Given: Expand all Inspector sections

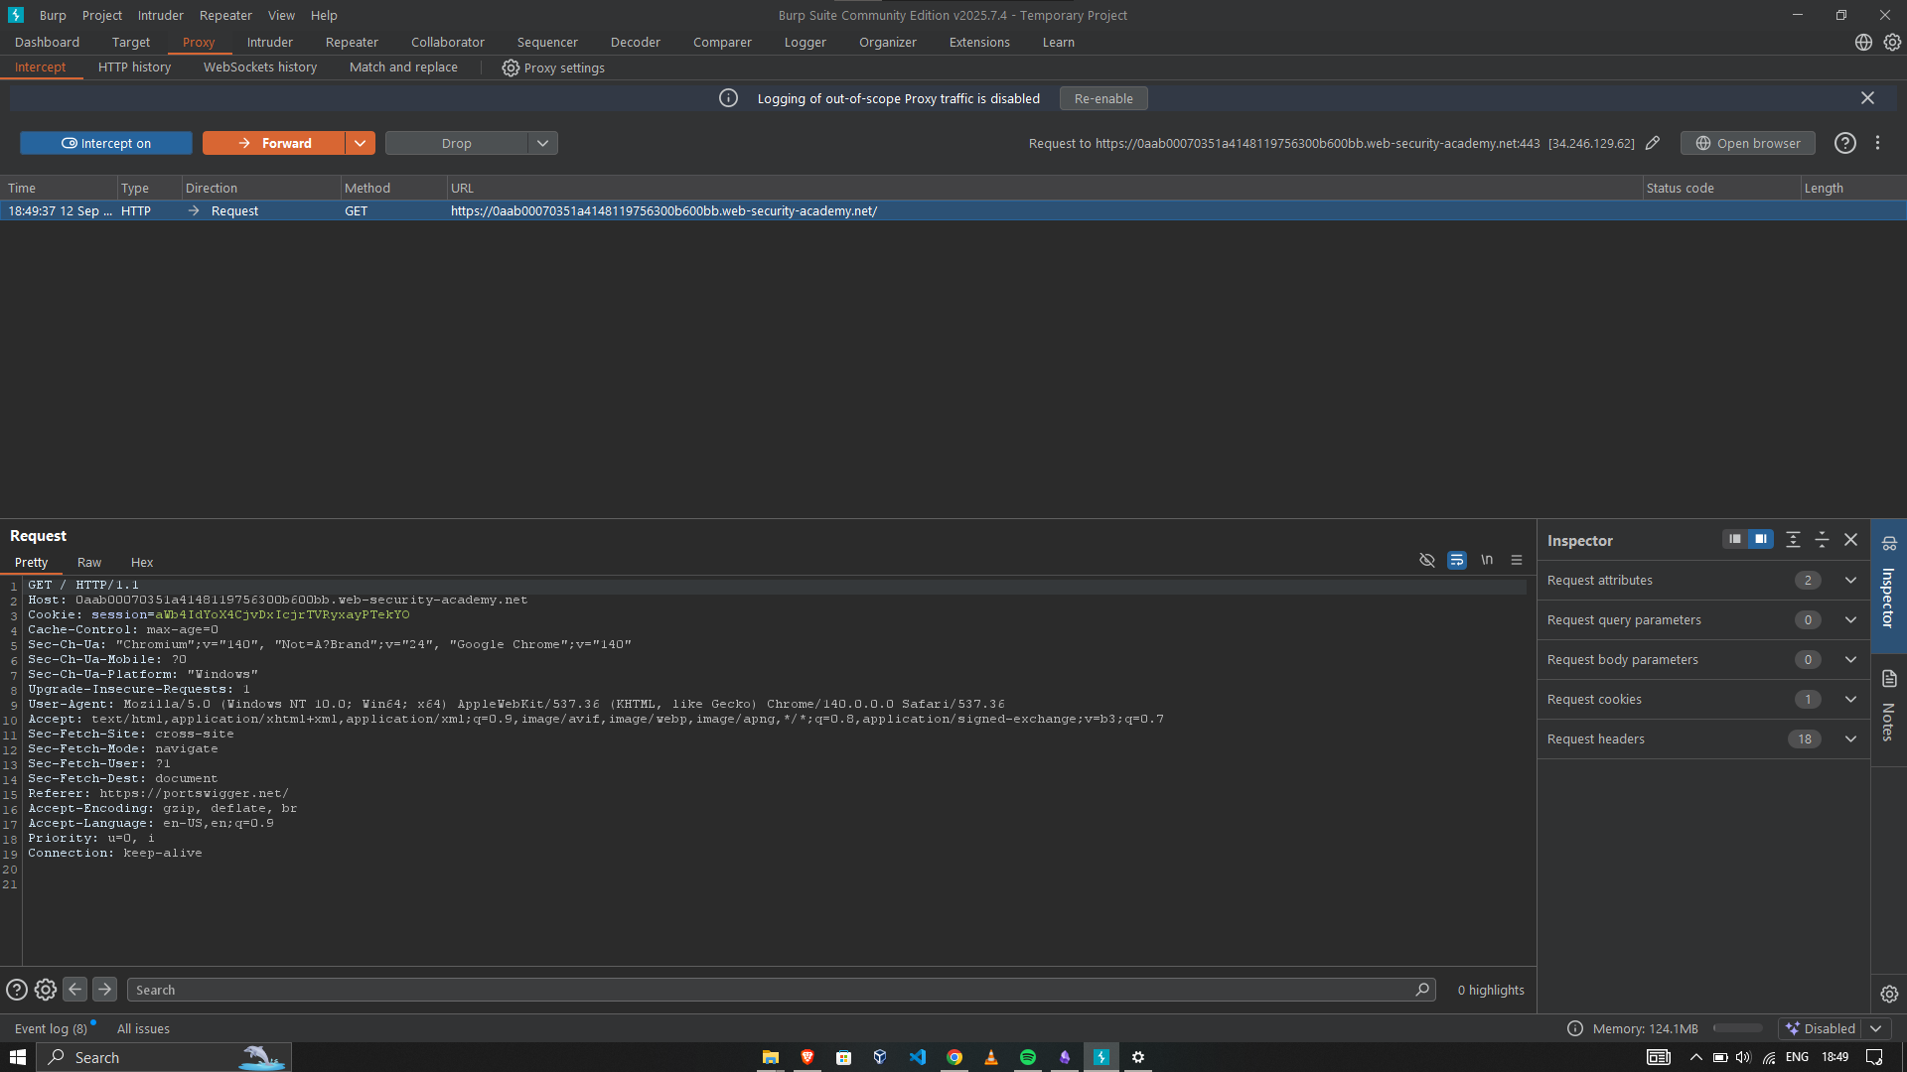Looking at the screenshot, I should click(x=1793, y=539).
